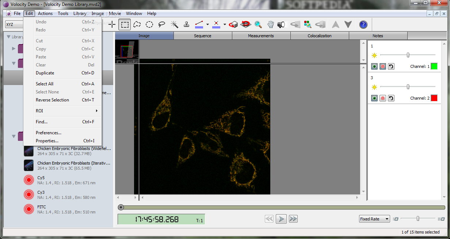
Task: Choose Reverse Selection in Edit menu
Action: (62, 100)
